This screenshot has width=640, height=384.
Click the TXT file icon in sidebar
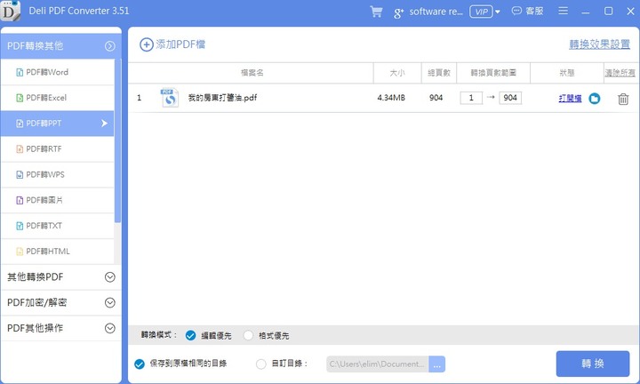click(x=20, y=226)
